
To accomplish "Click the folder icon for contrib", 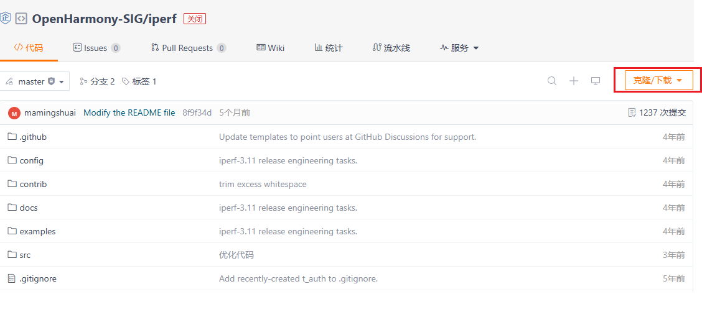I will point(12,184).
